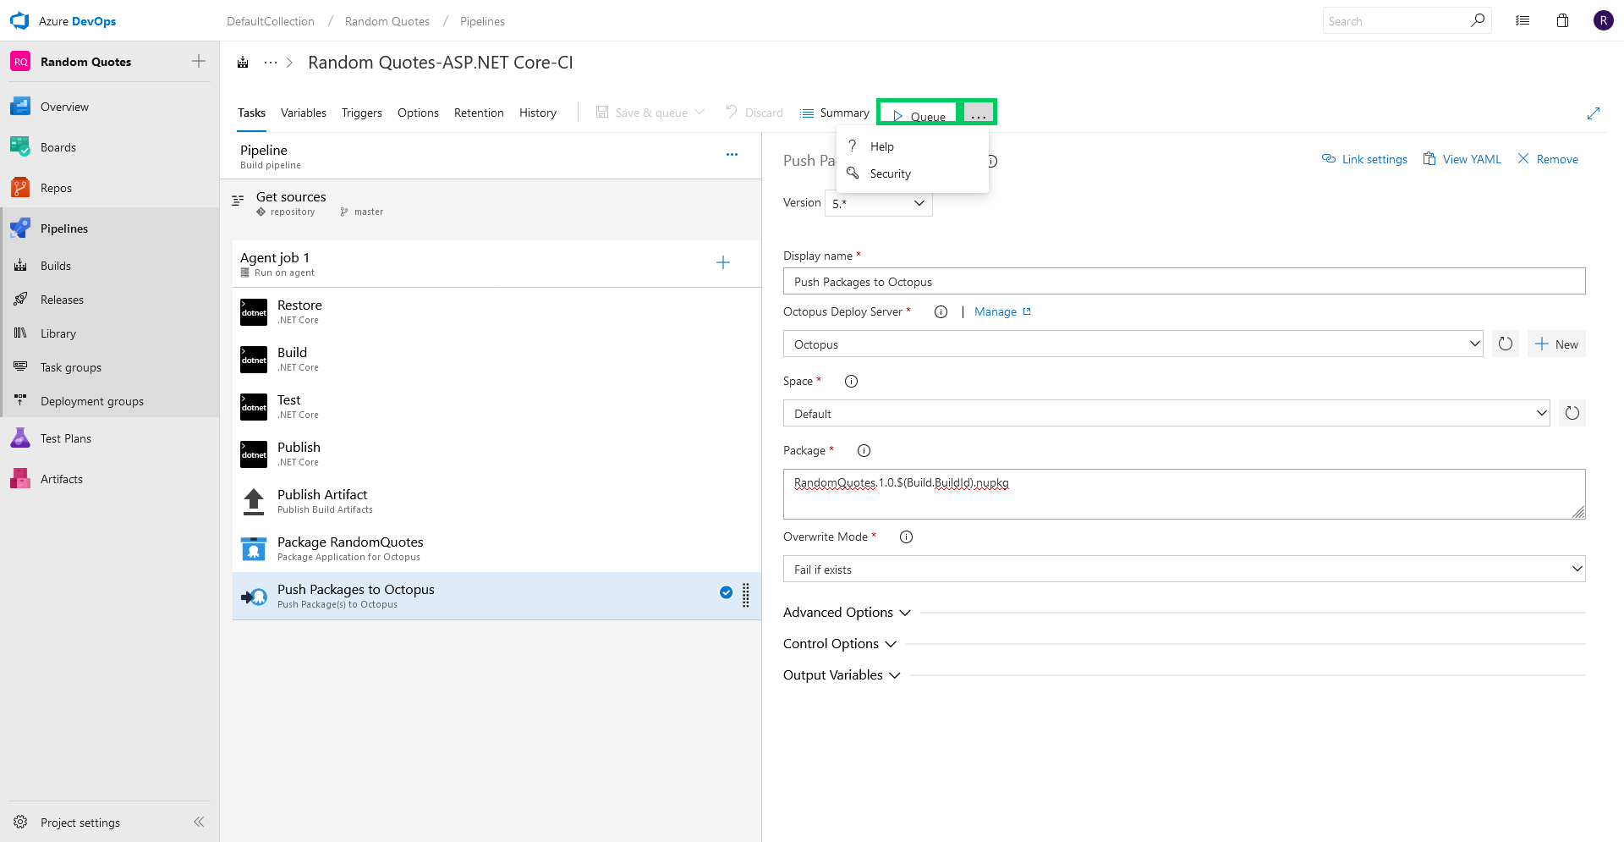
Task: Open Pipeline more options ellipsis
Action: coord(732,154)
